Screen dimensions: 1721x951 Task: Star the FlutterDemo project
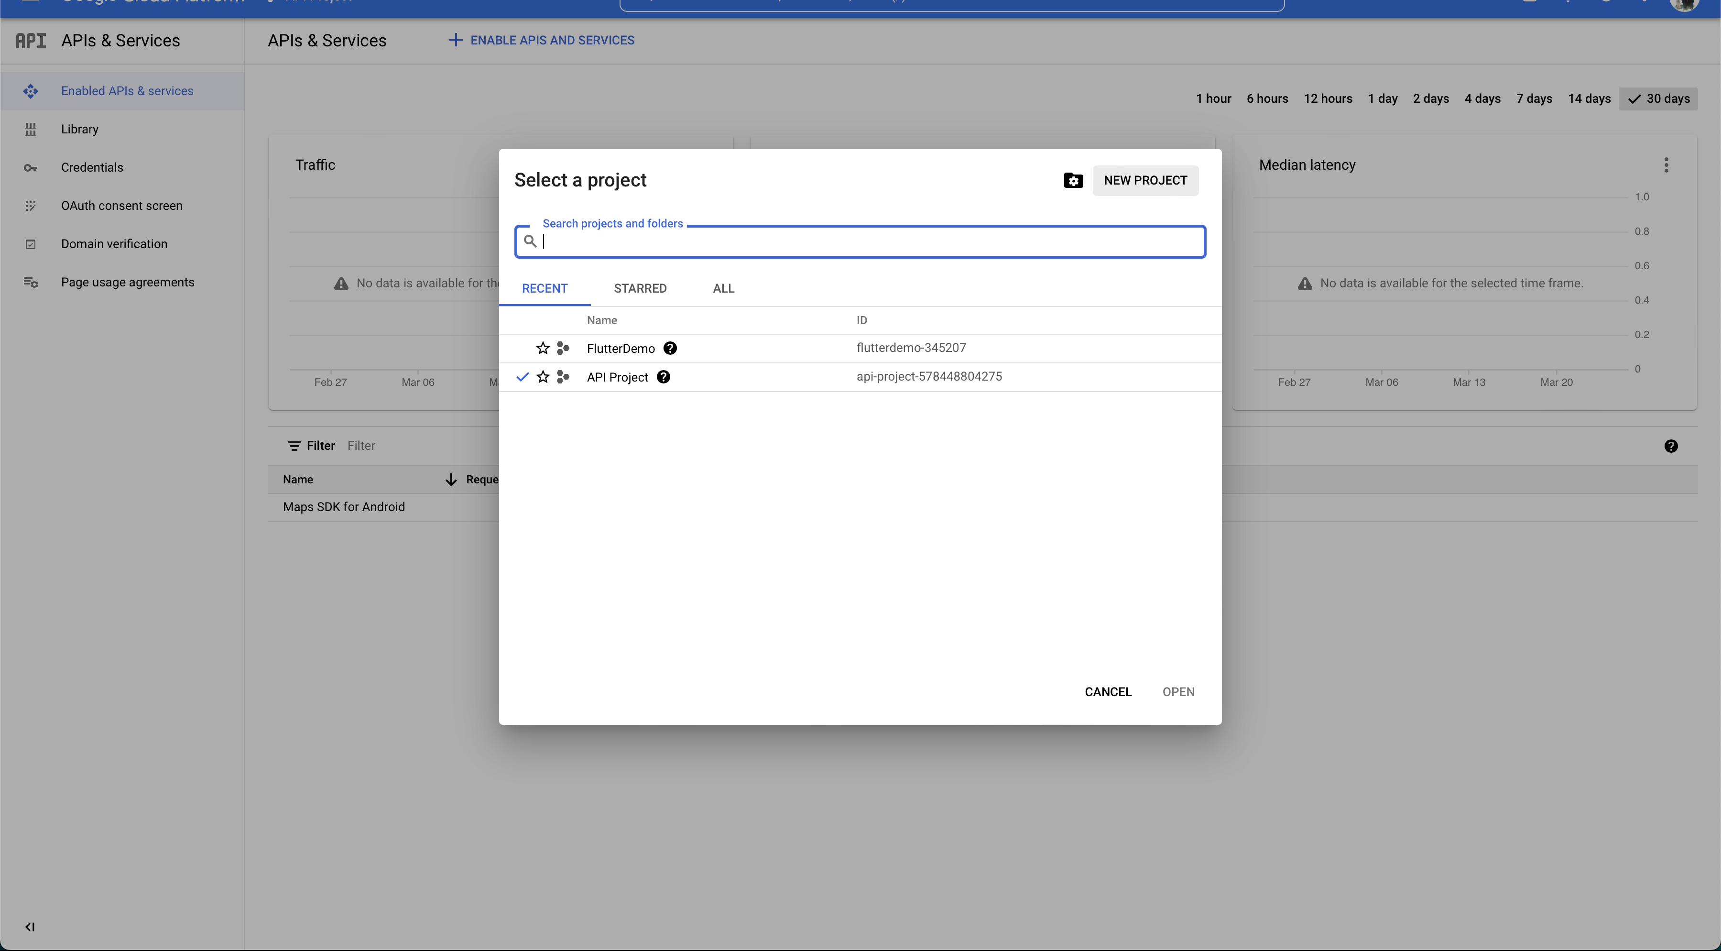tap(543, 348)
